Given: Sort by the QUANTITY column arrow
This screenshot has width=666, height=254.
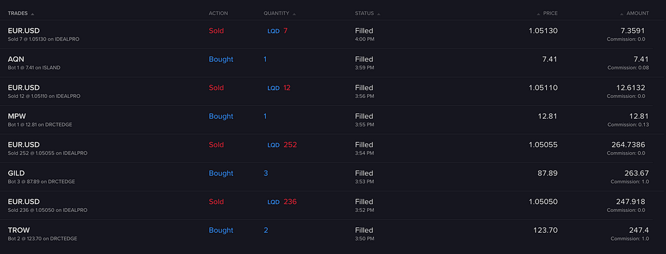Looking at the screenshot, I should click(x=294, y=14).
